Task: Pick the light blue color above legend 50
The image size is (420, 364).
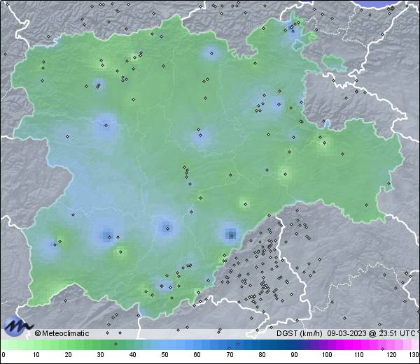Action: tap(164, 344)
